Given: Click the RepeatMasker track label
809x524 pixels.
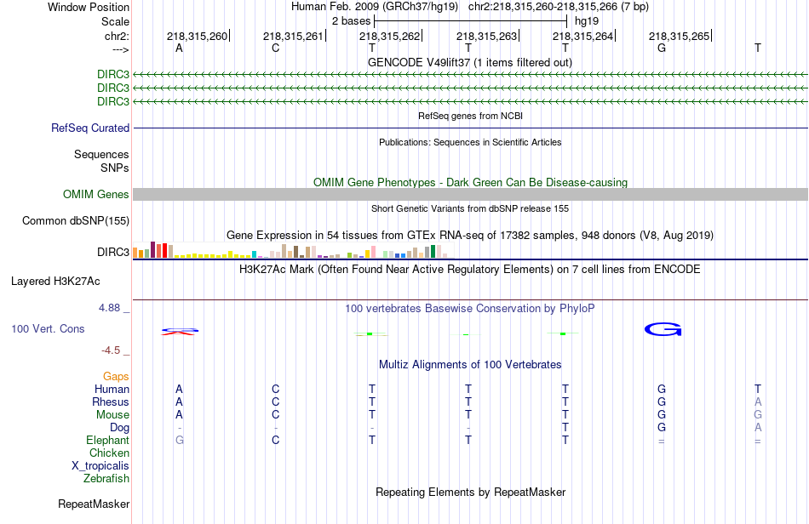Looking at the screenshot, I should click(x=94, y=504).
